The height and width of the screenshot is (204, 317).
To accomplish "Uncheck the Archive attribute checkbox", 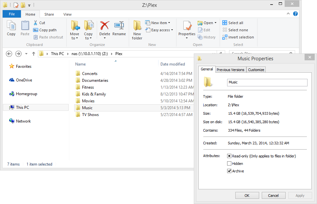I will tap(229, 171).
